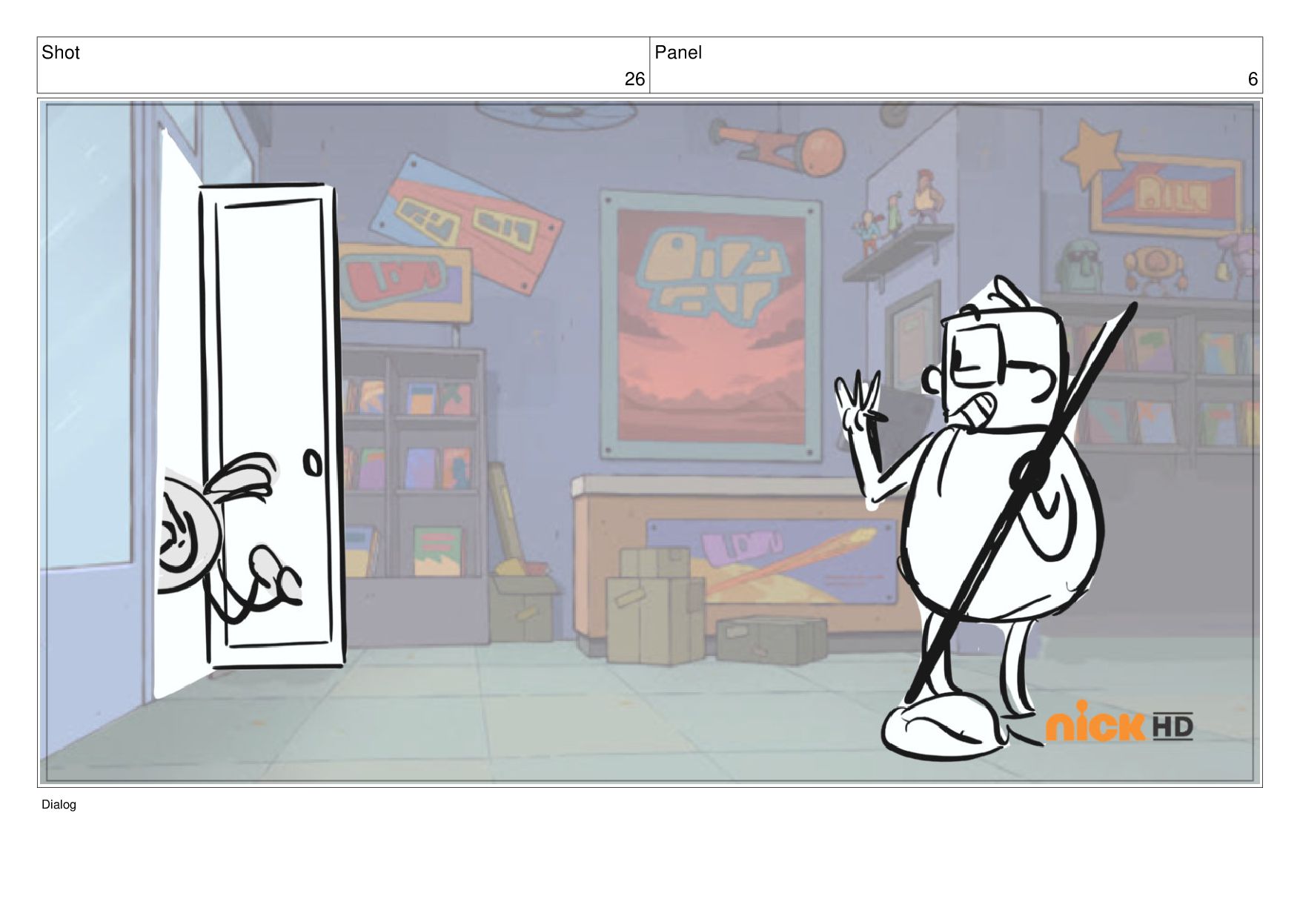Click the "Dialog" label below the panel
Image resolution: width=1300 pixels, height=919 pixels.
[59, 805]
